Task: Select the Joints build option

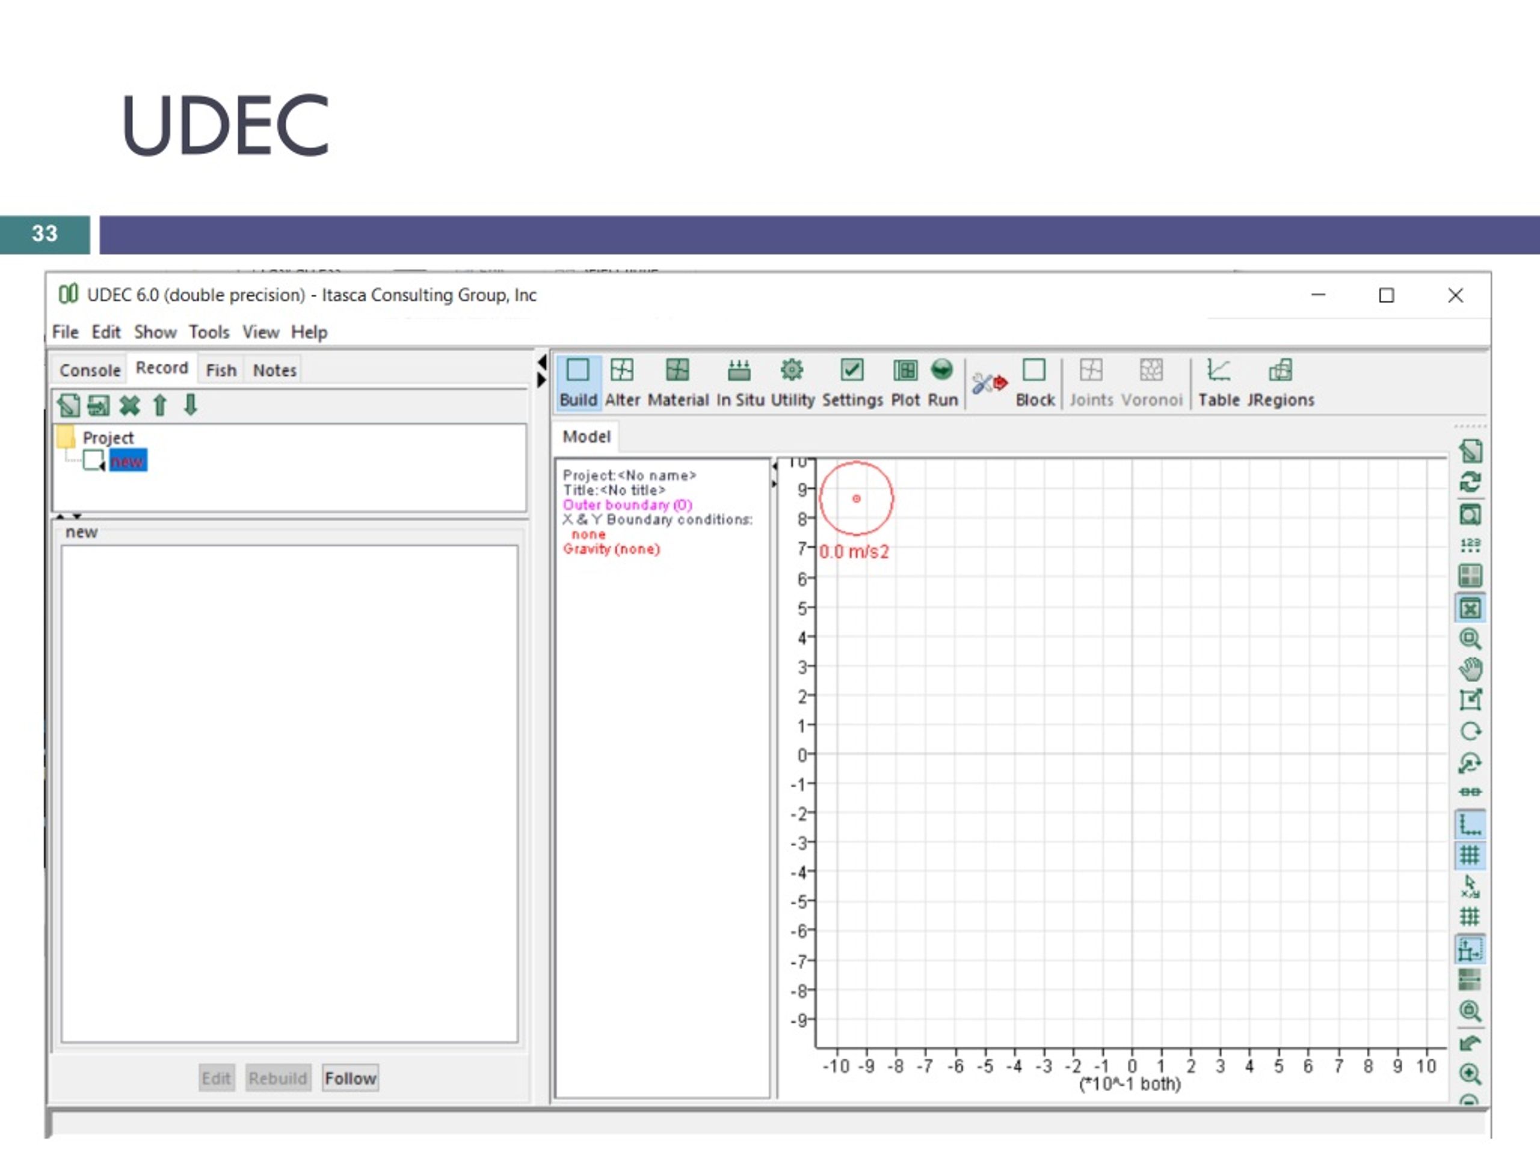Action: pos(1091,382)
